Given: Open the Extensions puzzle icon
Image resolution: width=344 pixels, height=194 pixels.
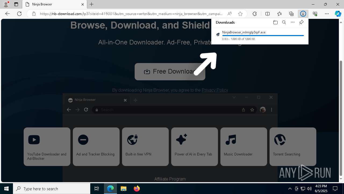Looking at the screenshot, I should 255,14.
